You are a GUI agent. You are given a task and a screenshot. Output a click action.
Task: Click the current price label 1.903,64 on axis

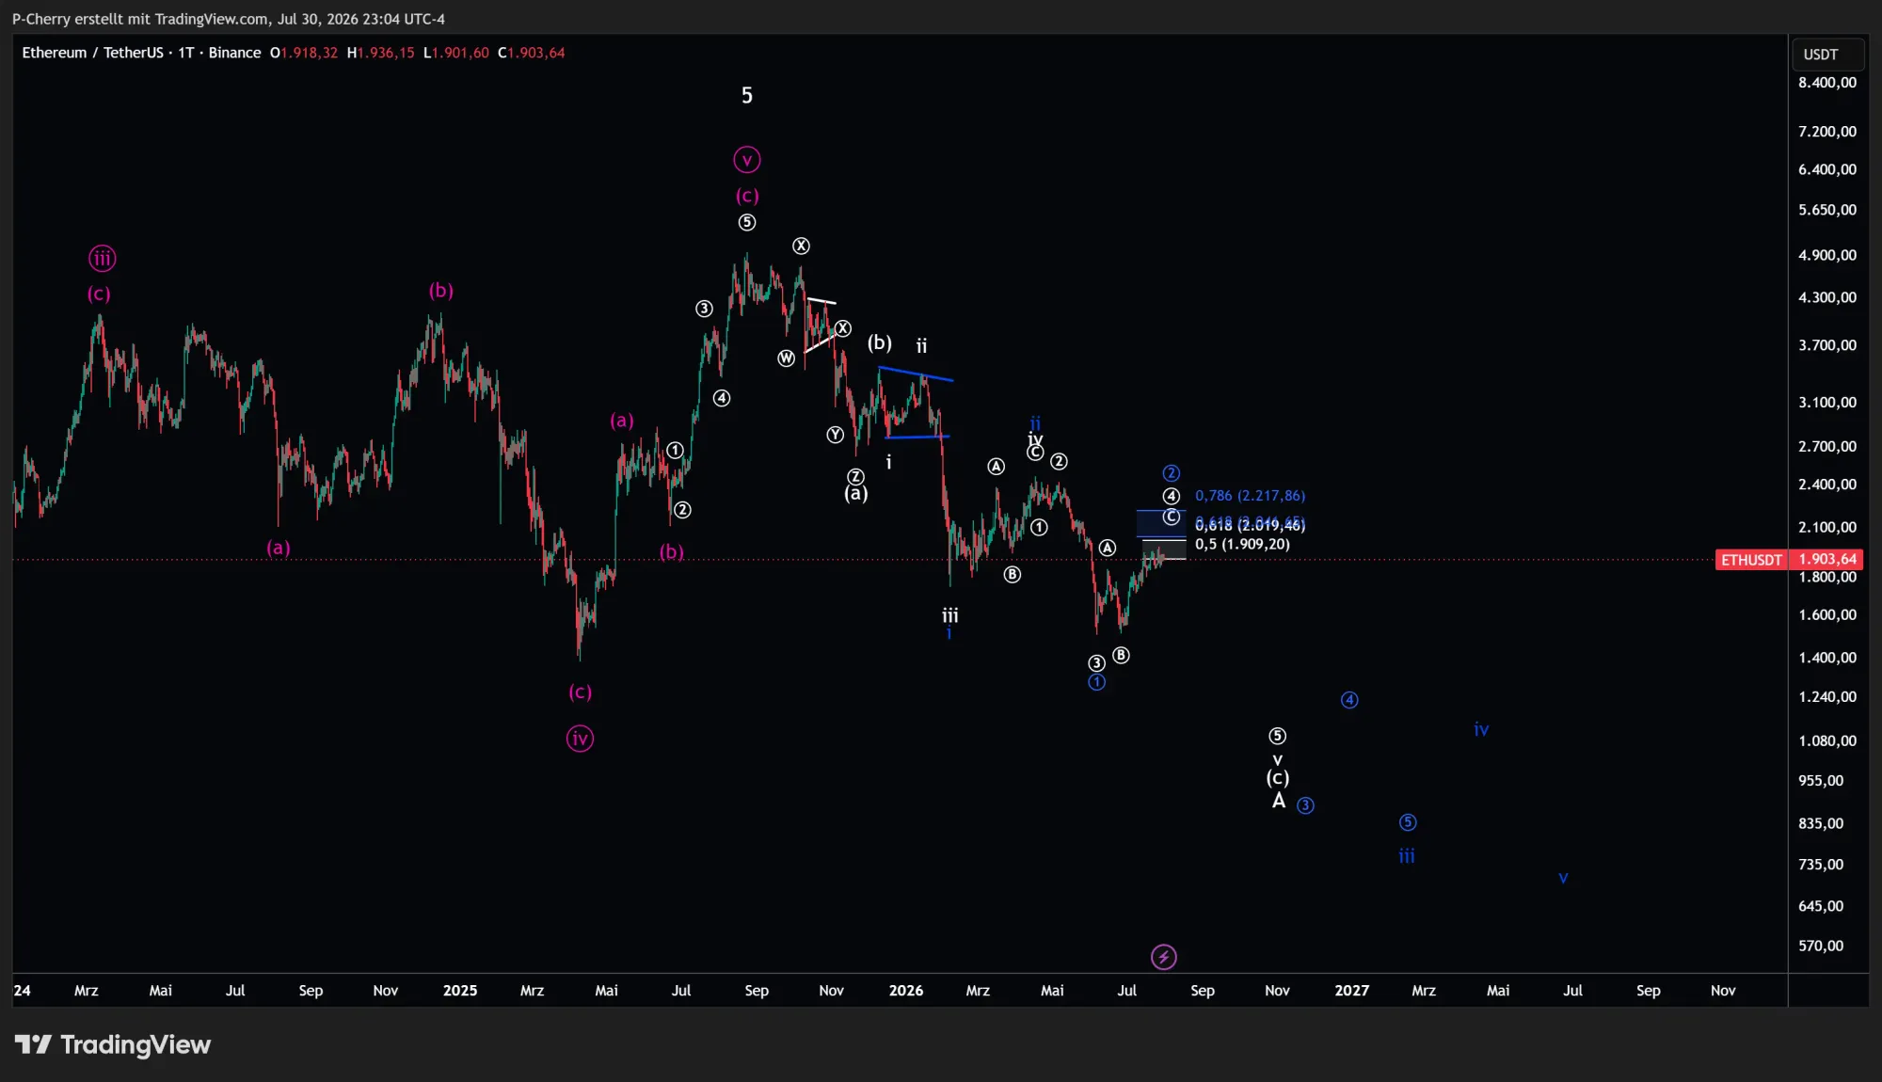pyautogui.click(x=1826, y=560)
